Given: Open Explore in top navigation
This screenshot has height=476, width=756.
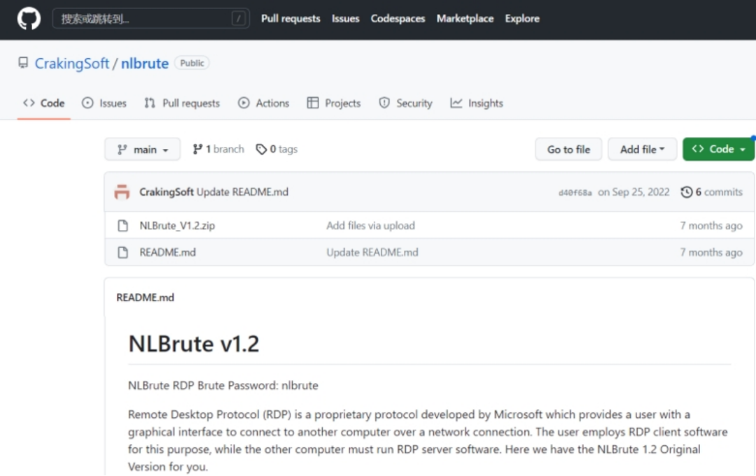Looking at the screenshot, I should click(x=522, y=19).
